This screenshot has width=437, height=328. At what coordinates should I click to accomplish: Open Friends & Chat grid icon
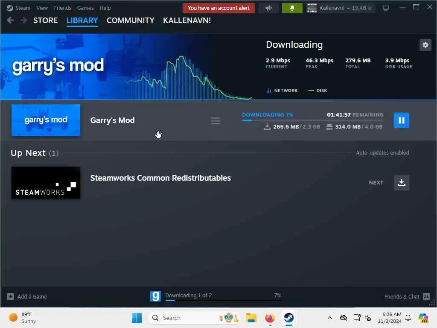click(x=426, y=296)
